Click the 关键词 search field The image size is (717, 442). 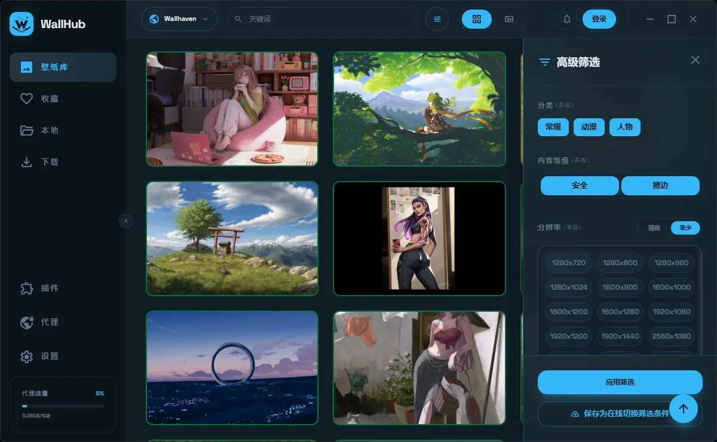click(x=321, y=19)
